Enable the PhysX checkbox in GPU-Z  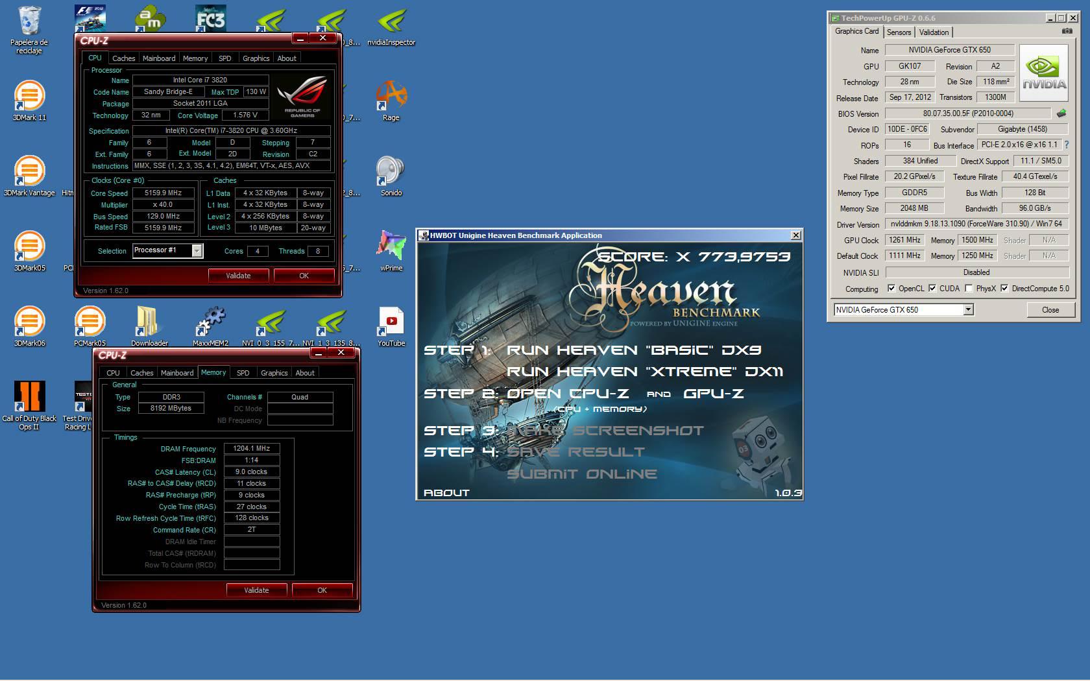969,289
